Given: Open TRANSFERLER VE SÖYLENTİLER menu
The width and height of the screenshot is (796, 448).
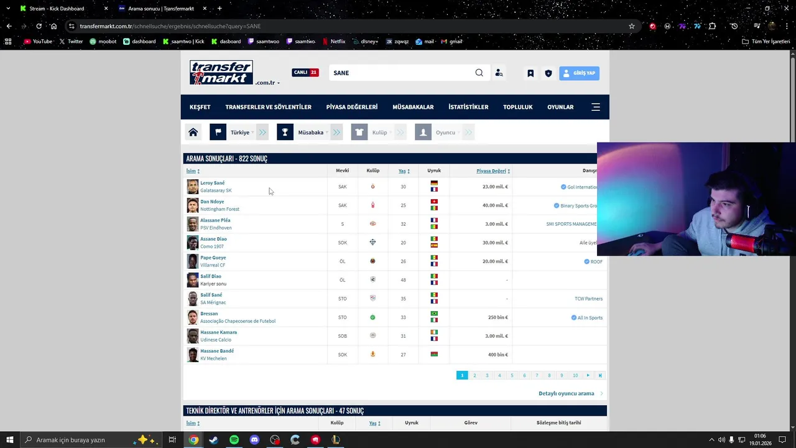Looking at the screenshot, I should [268, 107].
